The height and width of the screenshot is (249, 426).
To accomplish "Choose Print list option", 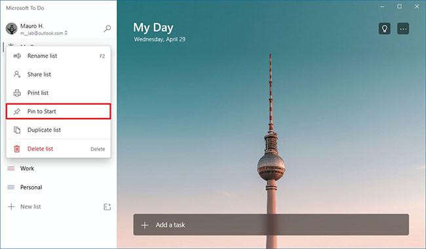I will (58, 93).
